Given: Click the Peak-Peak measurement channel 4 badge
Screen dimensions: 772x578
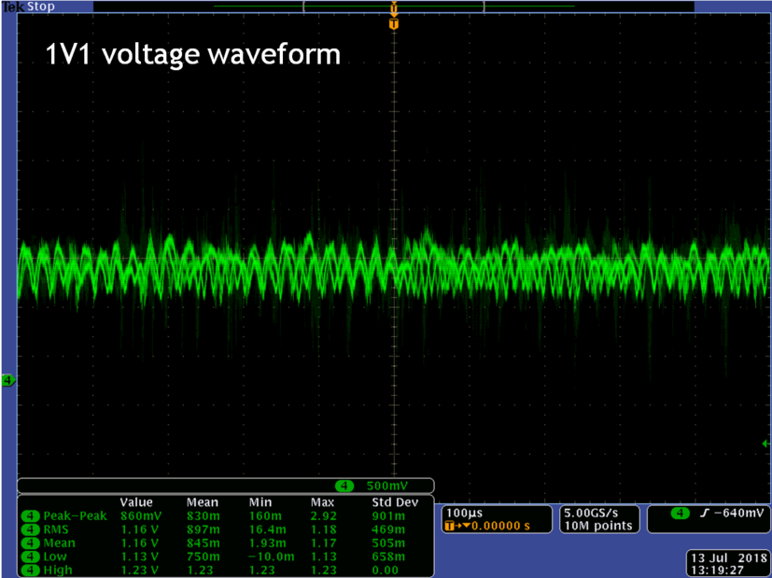Looking at the screenshot, I should click(x=31, y=516).
